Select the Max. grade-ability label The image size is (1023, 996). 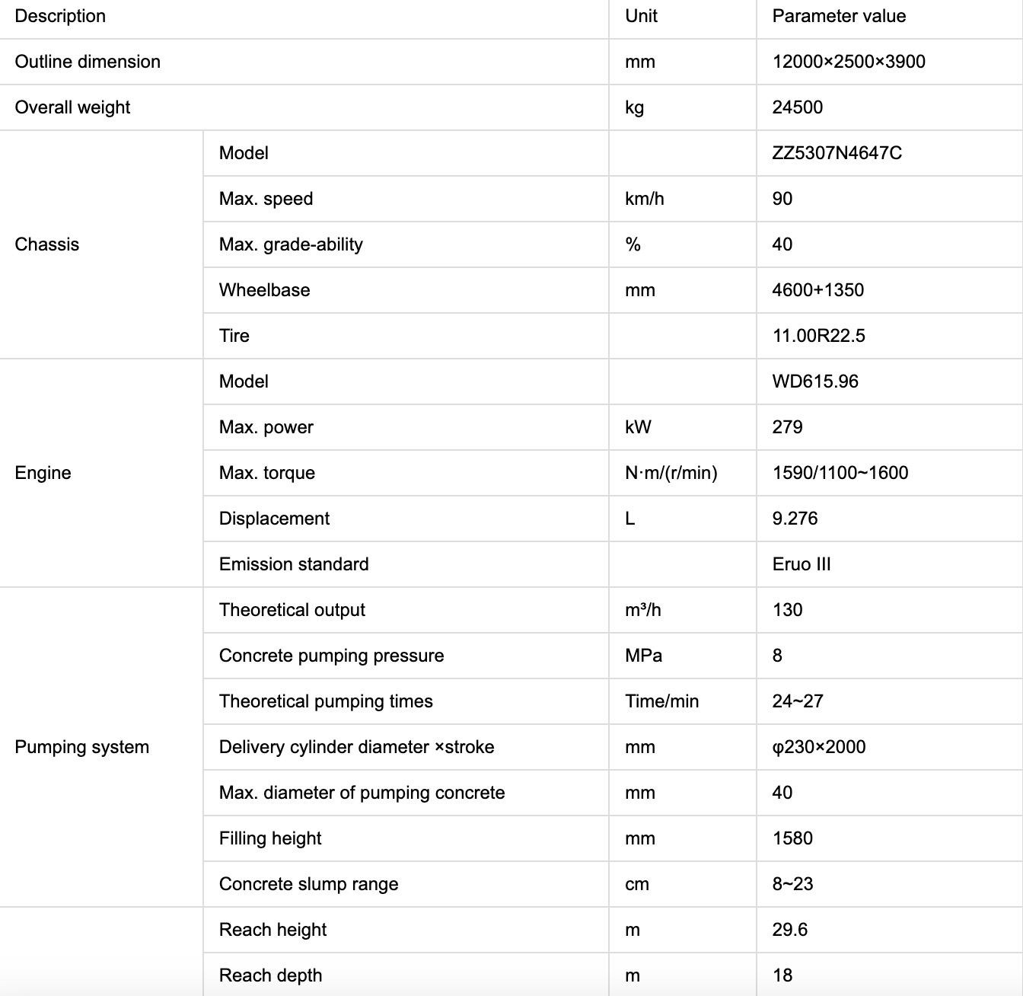click(291, 244)
